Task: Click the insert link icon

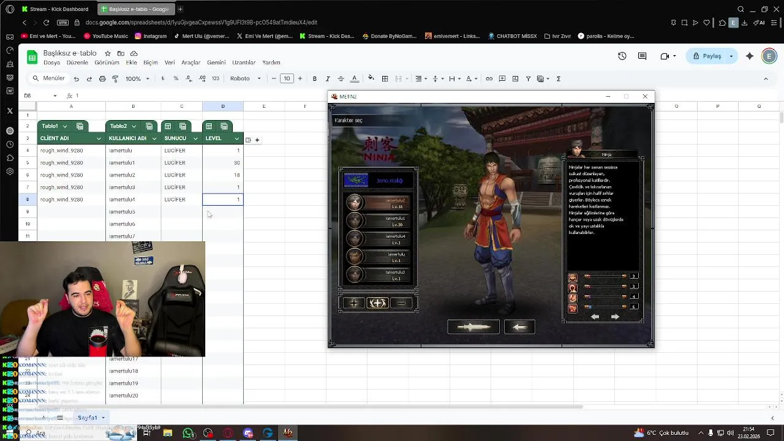Action: click(489, 78)
